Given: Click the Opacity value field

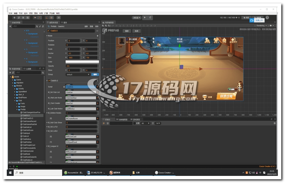Looking at the screenshot, I should 81,66.
